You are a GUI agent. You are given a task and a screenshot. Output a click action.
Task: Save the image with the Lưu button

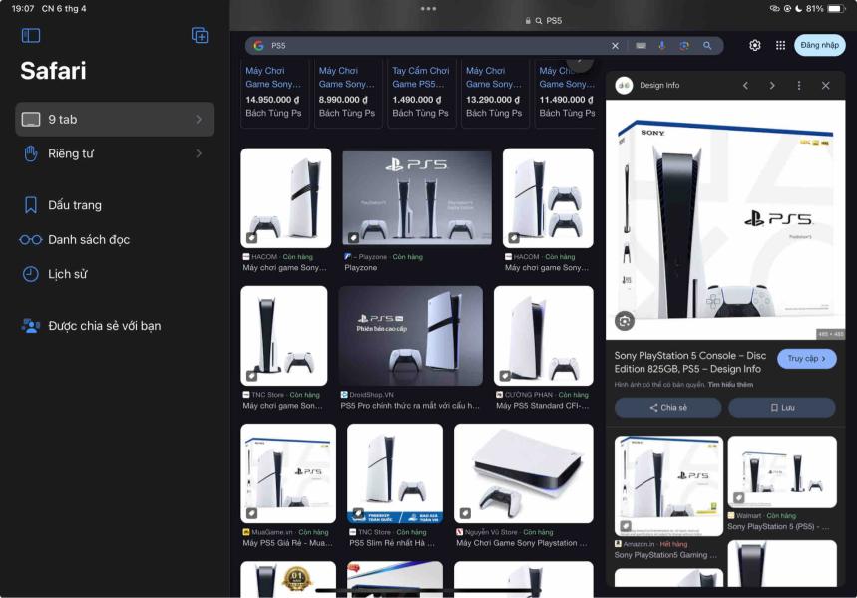[782, 408]
